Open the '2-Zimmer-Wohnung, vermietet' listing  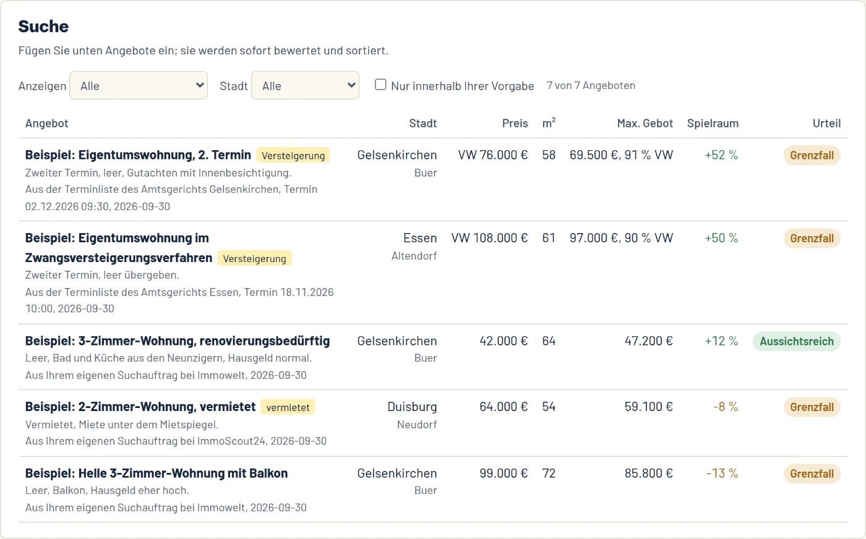tap(140, 407)
